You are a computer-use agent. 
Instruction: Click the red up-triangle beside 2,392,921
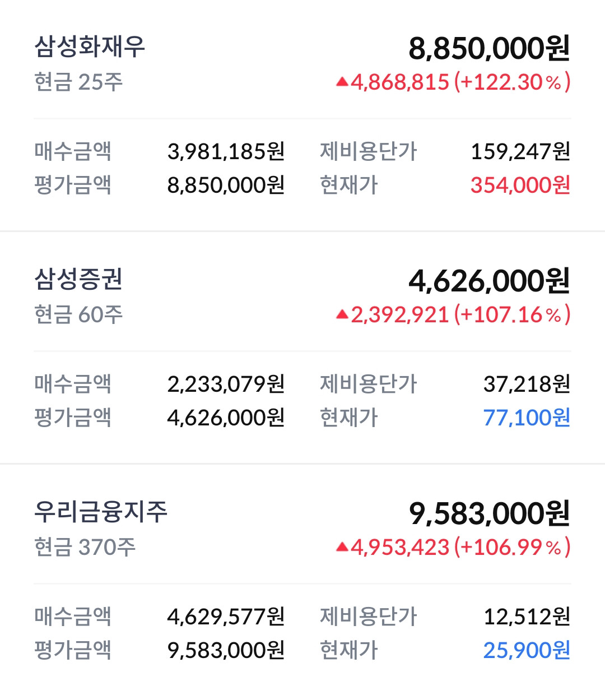click(342, 315)
